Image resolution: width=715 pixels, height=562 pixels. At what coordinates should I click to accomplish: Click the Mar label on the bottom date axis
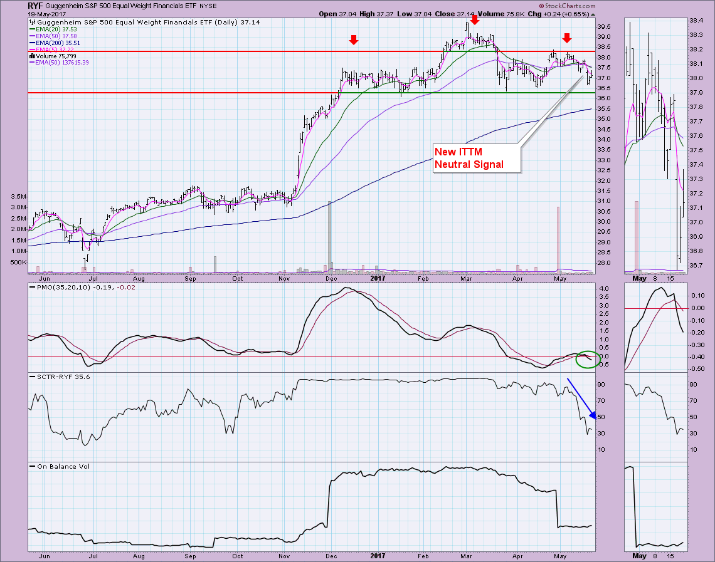pyautogui.click(x=466, y=556)
